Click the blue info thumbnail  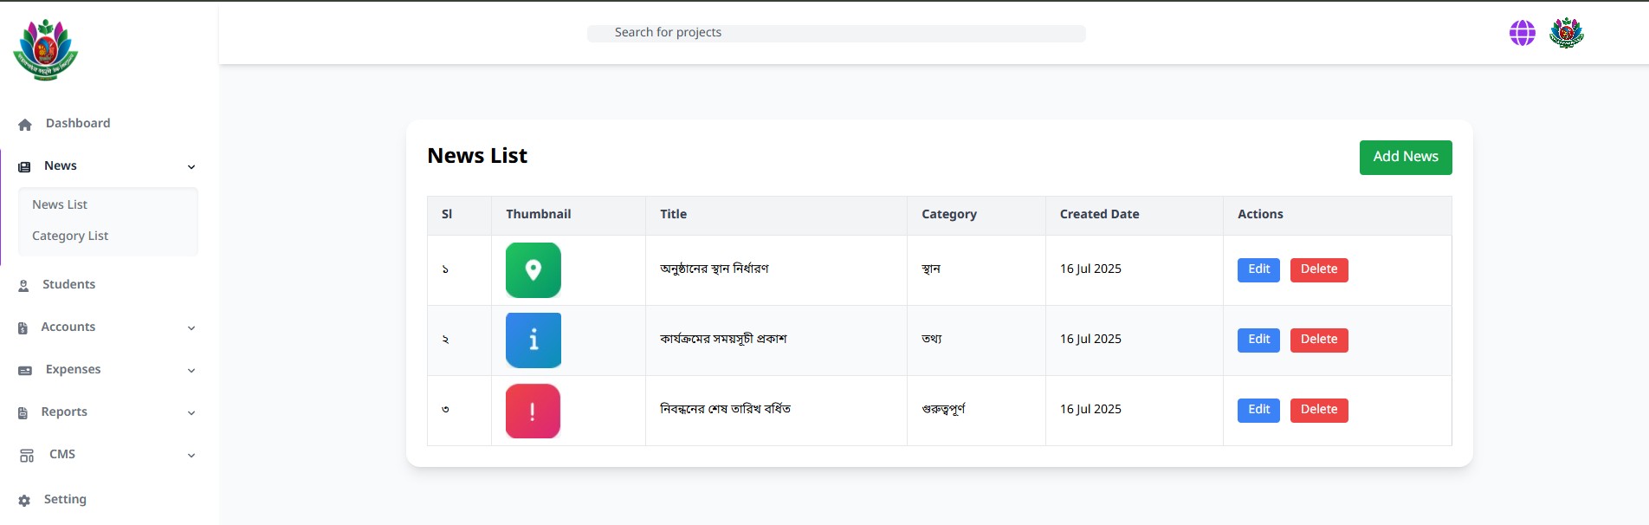point(533,340)
